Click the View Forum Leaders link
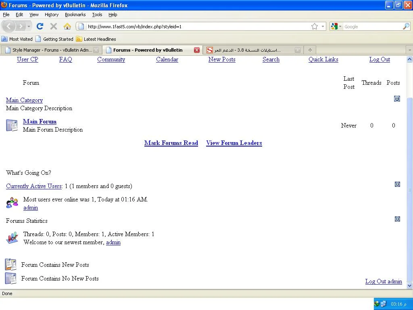413x310 pixels. [234, 143]
